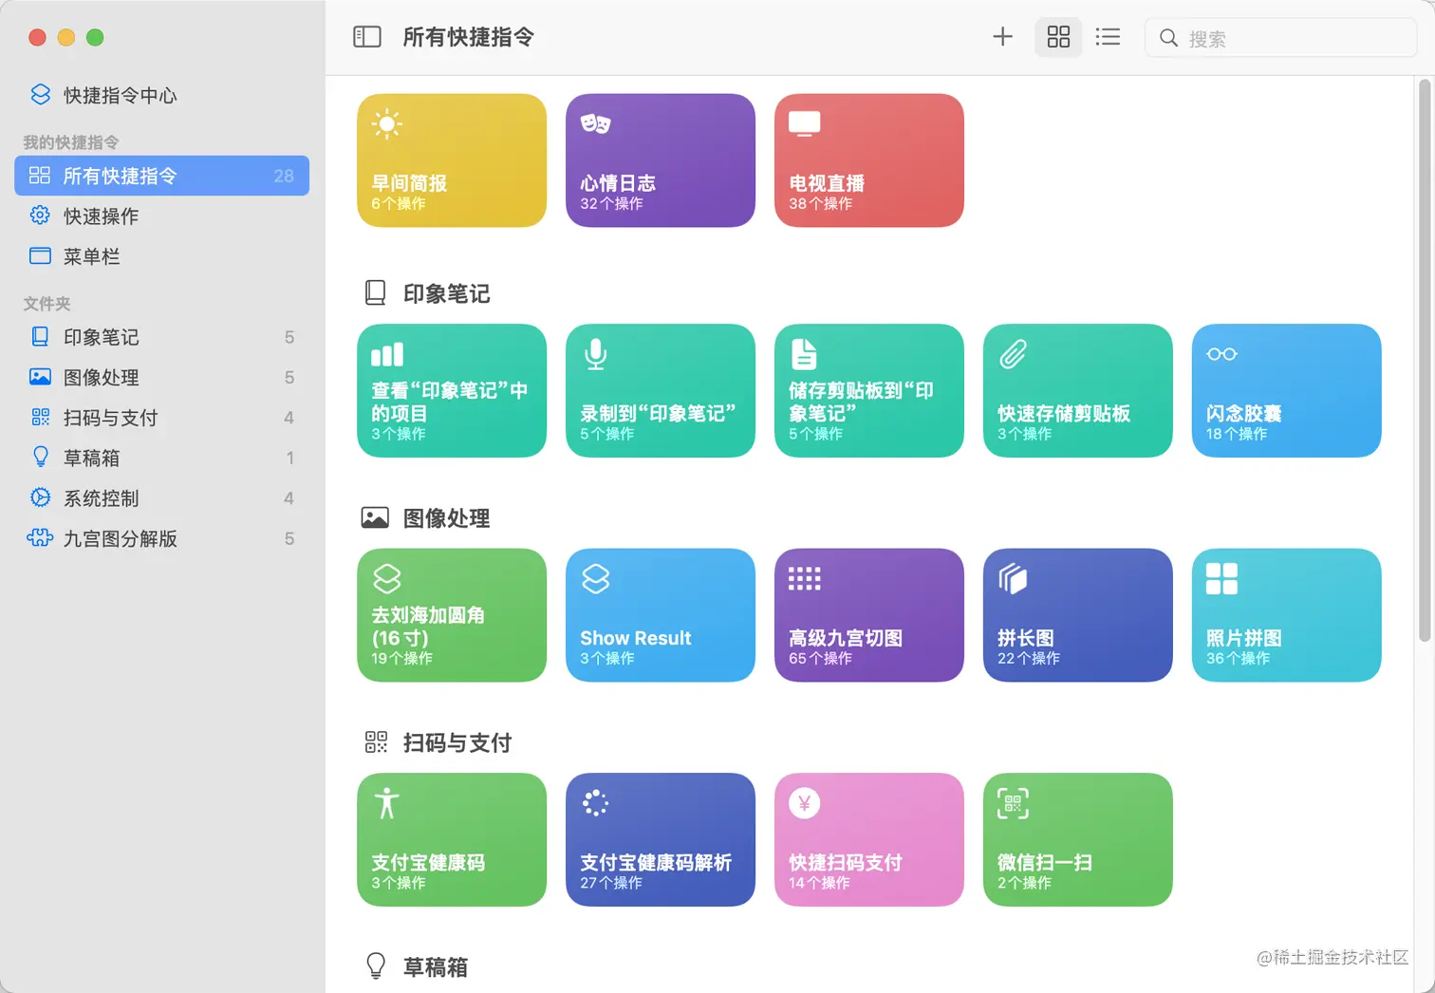This screenshot has width=1435, height=993.
Task: Open the 系统控制 folder in sidebar
Action: 162,498
